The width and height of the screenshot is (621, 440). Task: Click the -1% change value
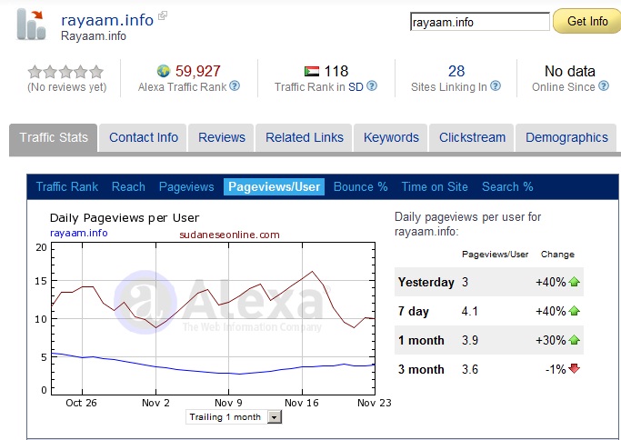tap(556, 369)
